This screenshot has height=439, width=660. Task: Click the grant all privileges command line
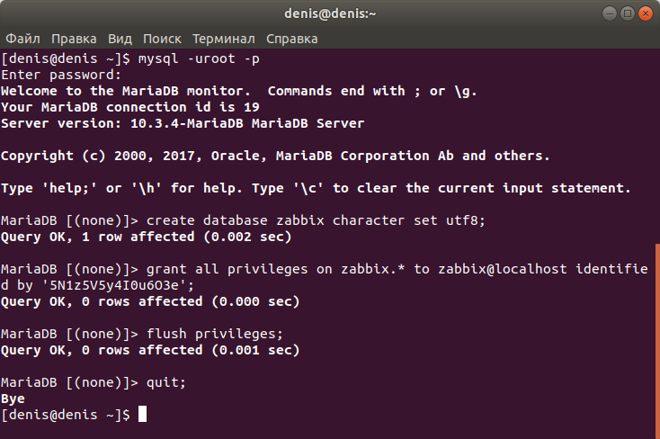pos(324,277)
